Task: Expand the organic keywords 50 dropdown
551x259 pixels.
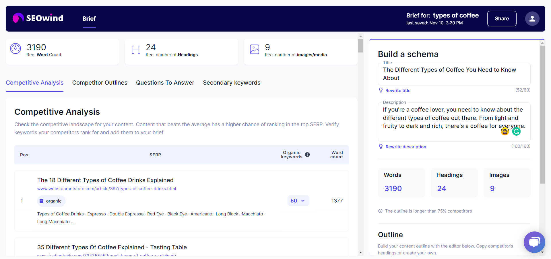Action: [x=298, y=200]
